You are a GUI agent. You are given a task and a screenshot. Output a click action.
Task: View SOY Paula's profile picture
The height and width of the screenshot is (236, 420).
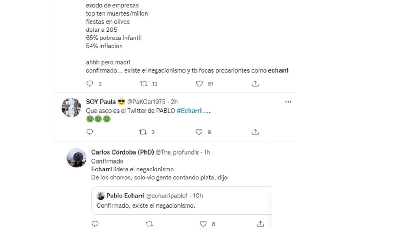pyautogui.click(x=71, y=107)
